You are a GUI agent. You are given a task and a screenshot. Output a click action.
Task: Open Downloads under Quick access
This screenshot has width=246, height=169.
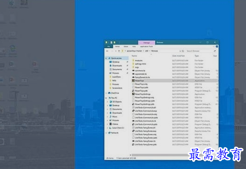point(116,66)
